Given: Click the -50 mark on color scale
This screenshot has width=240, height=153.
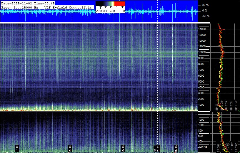Looking at the screenshot, I should [x=112, y=11].
